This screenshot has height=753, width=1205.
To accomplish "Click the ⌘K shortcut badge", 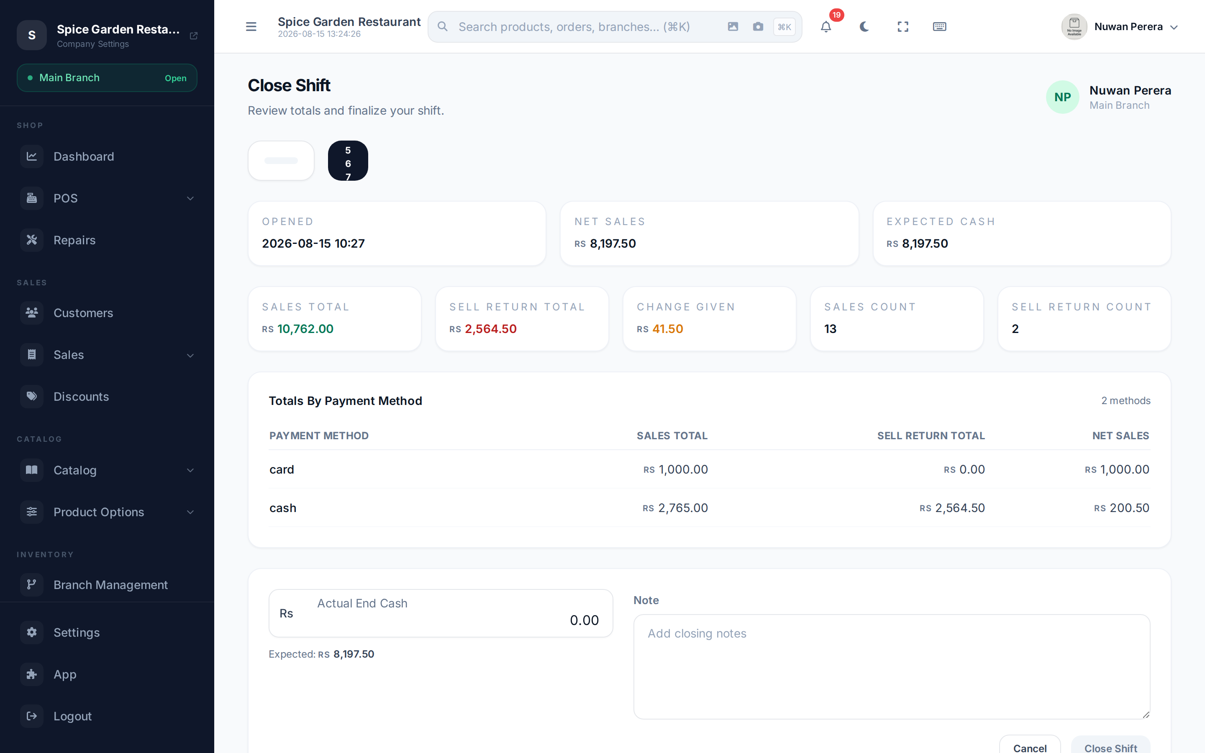I will [784, 27].
